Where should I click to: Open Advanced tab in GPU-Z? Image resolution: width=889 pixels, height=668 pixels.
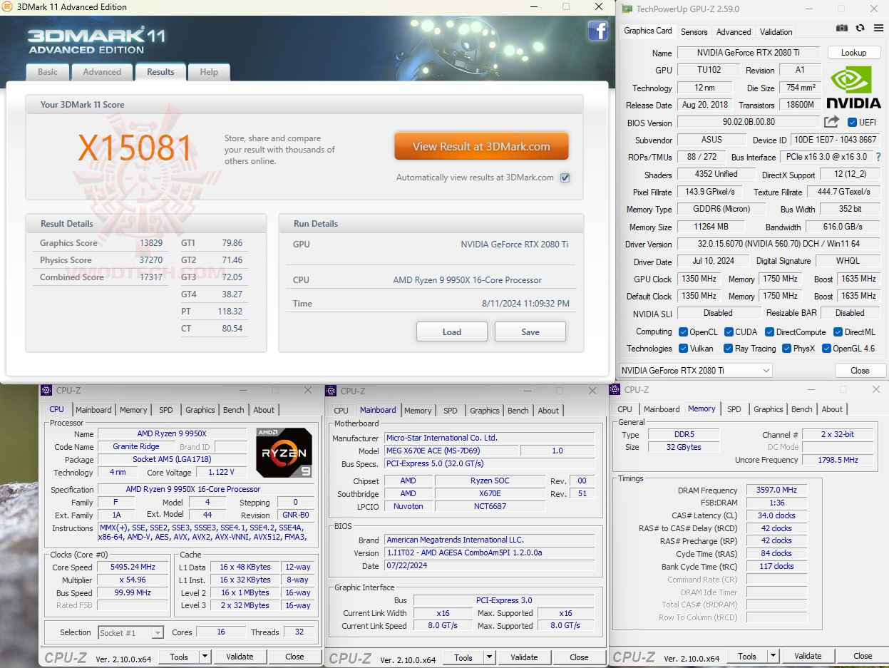pos(734,32)
